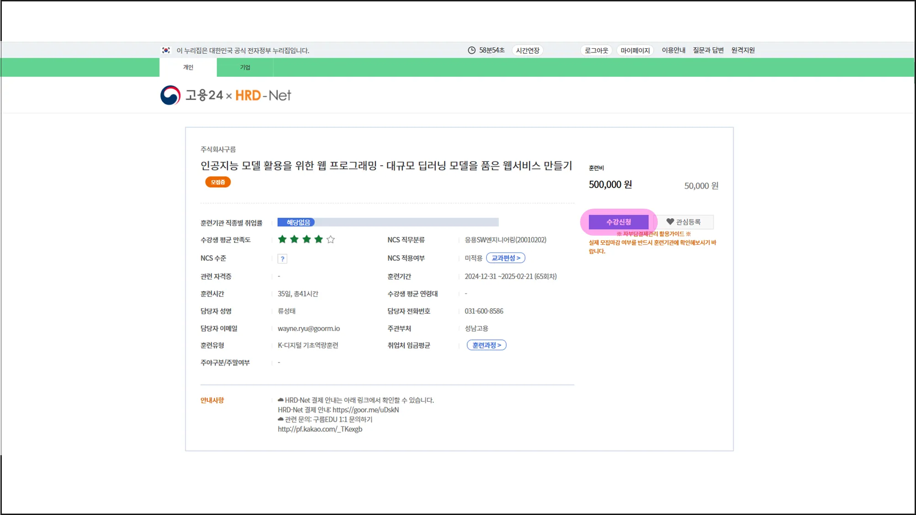Click the 고용24 logo emblem
Image resolution: width=916 pixels, height=515 pixels.
click(170, 95)
